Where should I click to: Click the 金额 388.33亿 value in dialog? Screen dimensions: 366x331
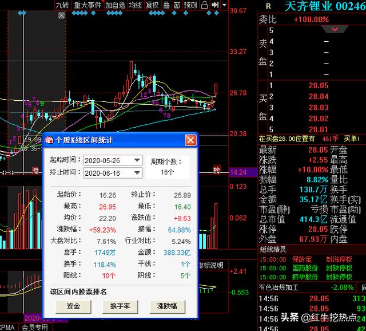click(177, 253)
